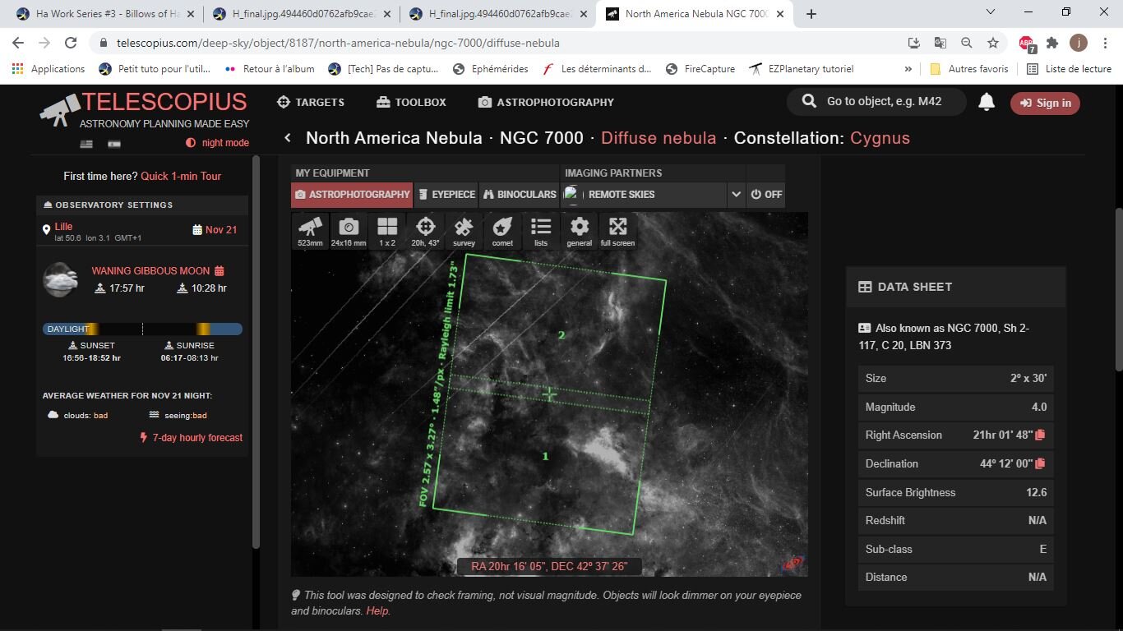The height and width of the screenshot is (631, 1123).
Task: Click the translate page icon in address bar
Action: click(x=940, y=43)
